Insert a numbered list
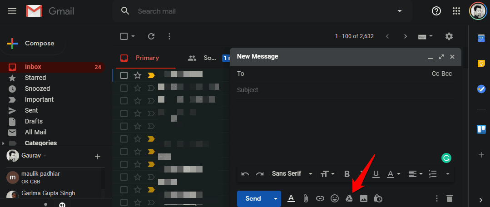 [x=433, y=174]
